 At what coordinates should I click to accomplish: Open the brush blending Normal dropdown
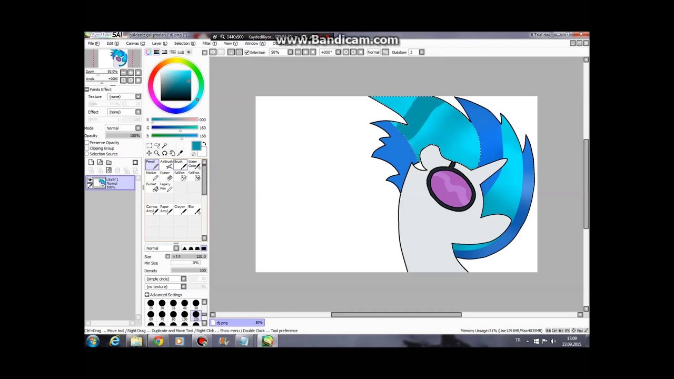[162, 248]
